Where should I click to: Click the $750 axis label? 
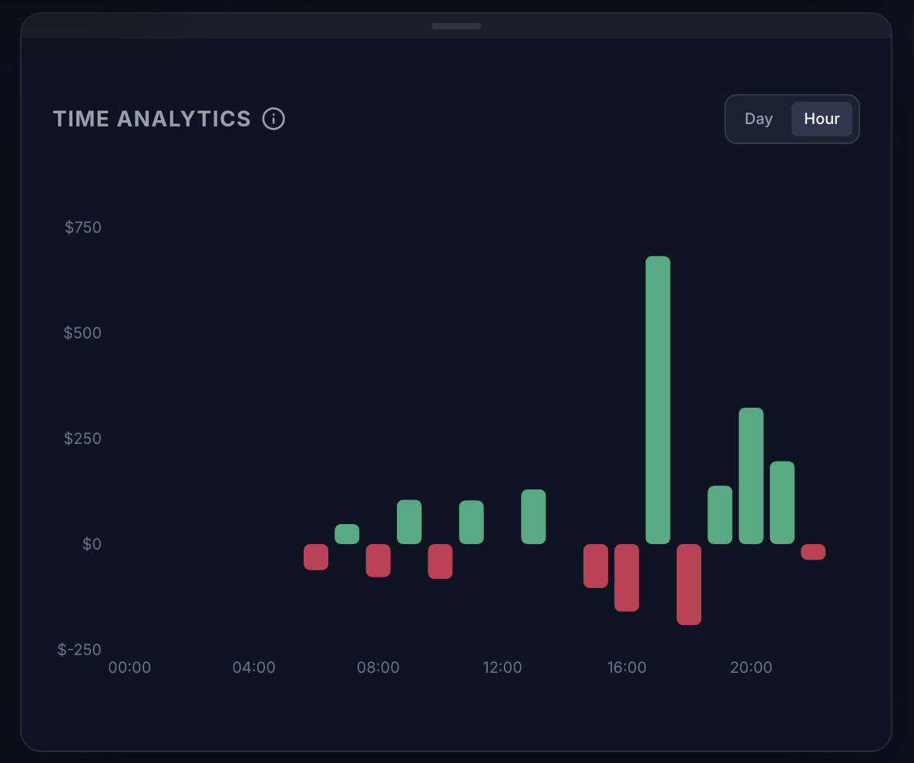(x=82, y=227)
